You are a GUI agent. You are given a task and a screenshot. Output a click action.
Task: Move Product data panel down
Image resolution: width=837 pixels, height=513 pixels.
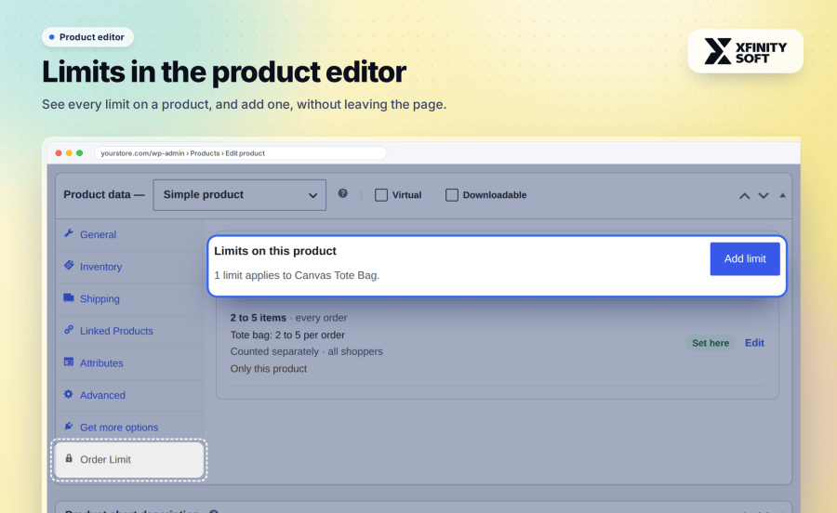(x=764, y=196)
